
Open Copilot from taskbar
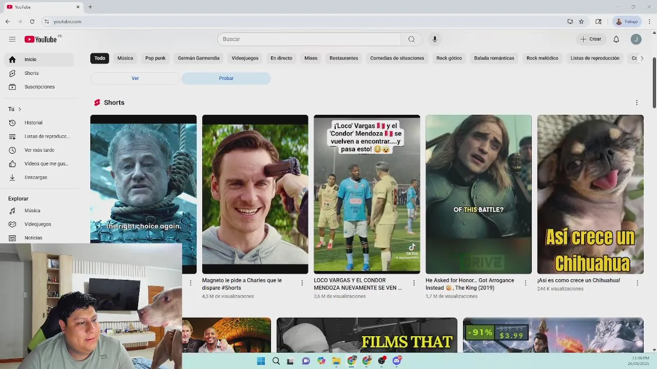pyautogui.click(x=321, y=361)
